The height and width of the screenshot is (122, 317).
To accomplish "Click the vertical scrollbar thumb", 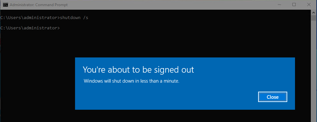I will pos(313,18).
